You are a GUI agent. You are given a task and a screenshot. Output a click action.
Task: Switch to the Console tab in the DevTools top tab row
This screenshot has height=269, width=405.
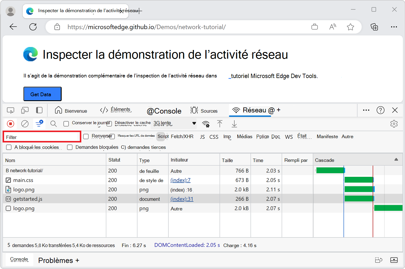pos(164,111)
